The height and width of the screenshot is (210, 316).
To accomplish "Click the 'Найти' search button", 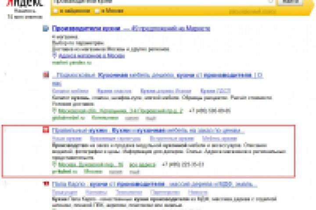I will (x=291, y=2).
